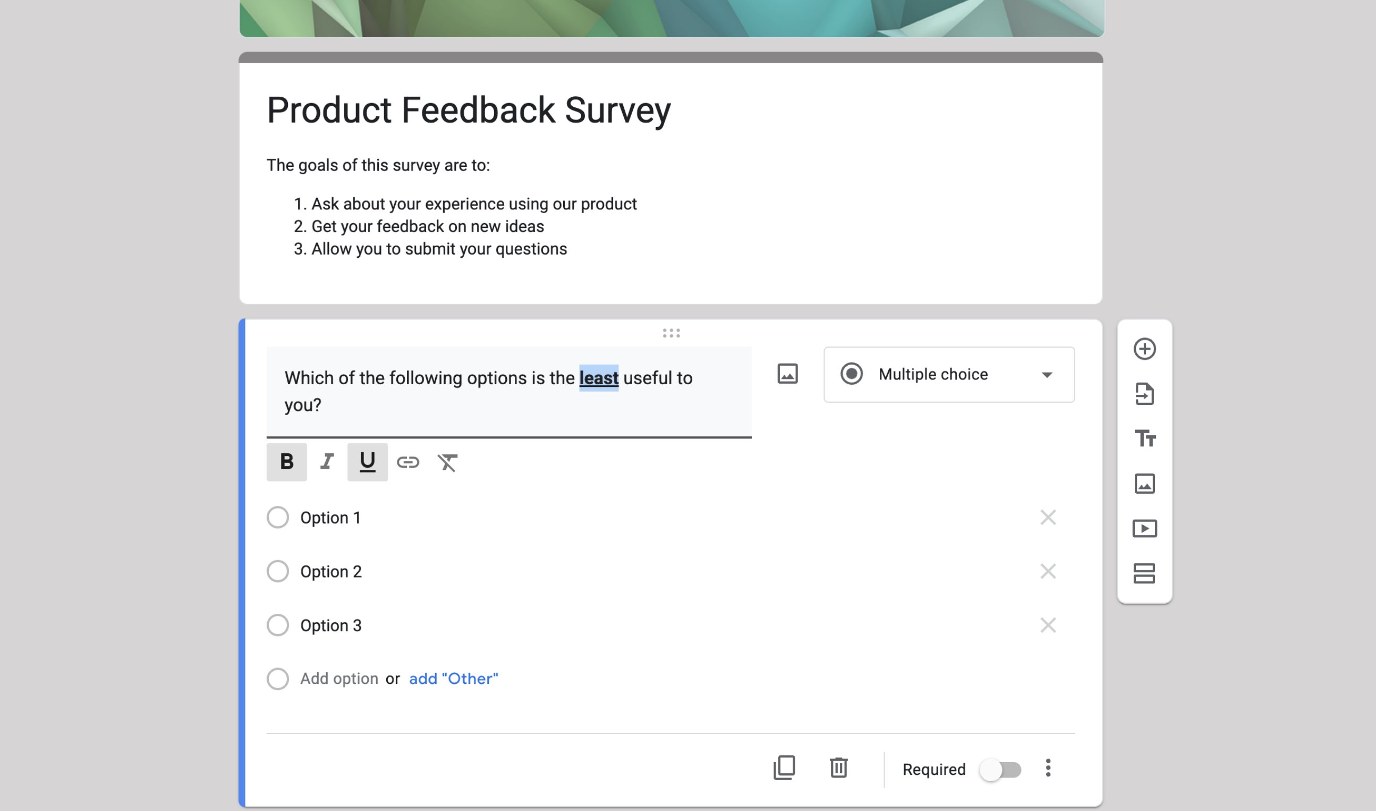Screen dimensions: 1376x811
Task: Add title and description with Tt icon
Action: pos(1144,439)
